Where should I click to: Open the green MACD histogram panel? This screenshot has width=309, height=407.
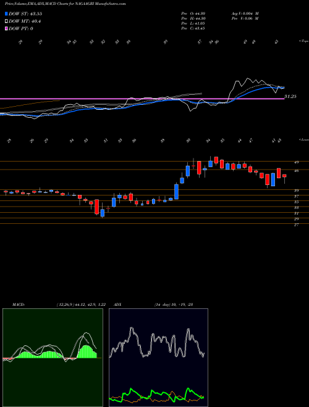(x=53, y=358)
